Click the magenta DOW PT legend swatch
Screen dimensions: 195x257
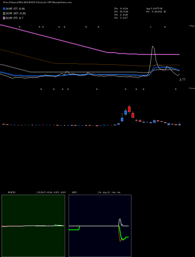tap(4, 18)
